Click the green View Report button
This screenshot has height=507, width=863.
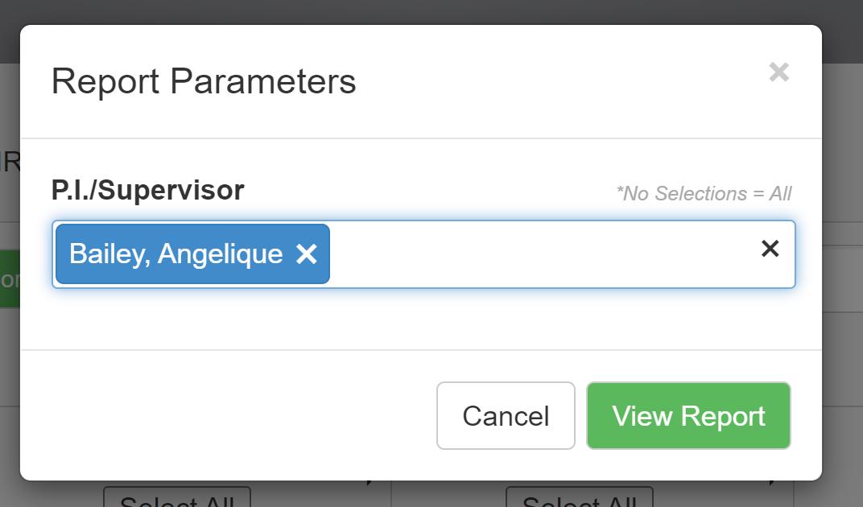point(688,415)
